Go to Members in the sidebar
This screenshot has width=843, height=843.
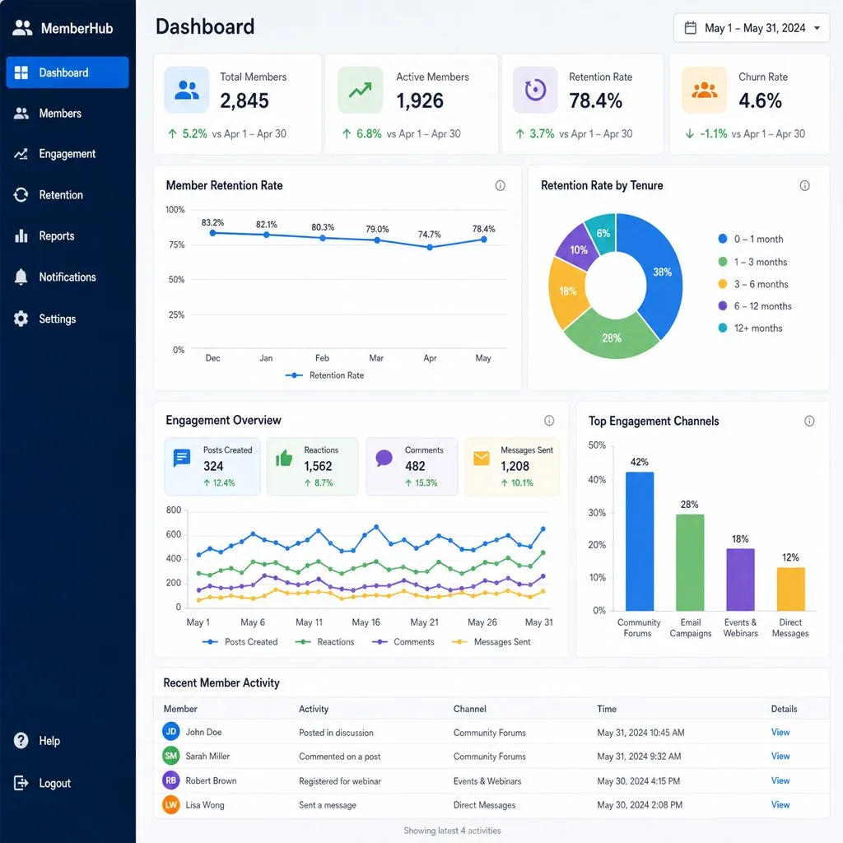(x=68, y=114)
